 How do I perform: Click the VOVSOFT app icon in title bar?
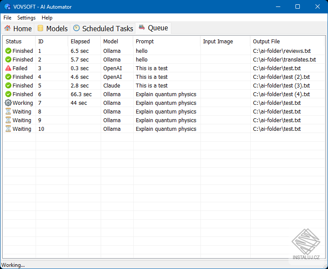click(7, 6)
